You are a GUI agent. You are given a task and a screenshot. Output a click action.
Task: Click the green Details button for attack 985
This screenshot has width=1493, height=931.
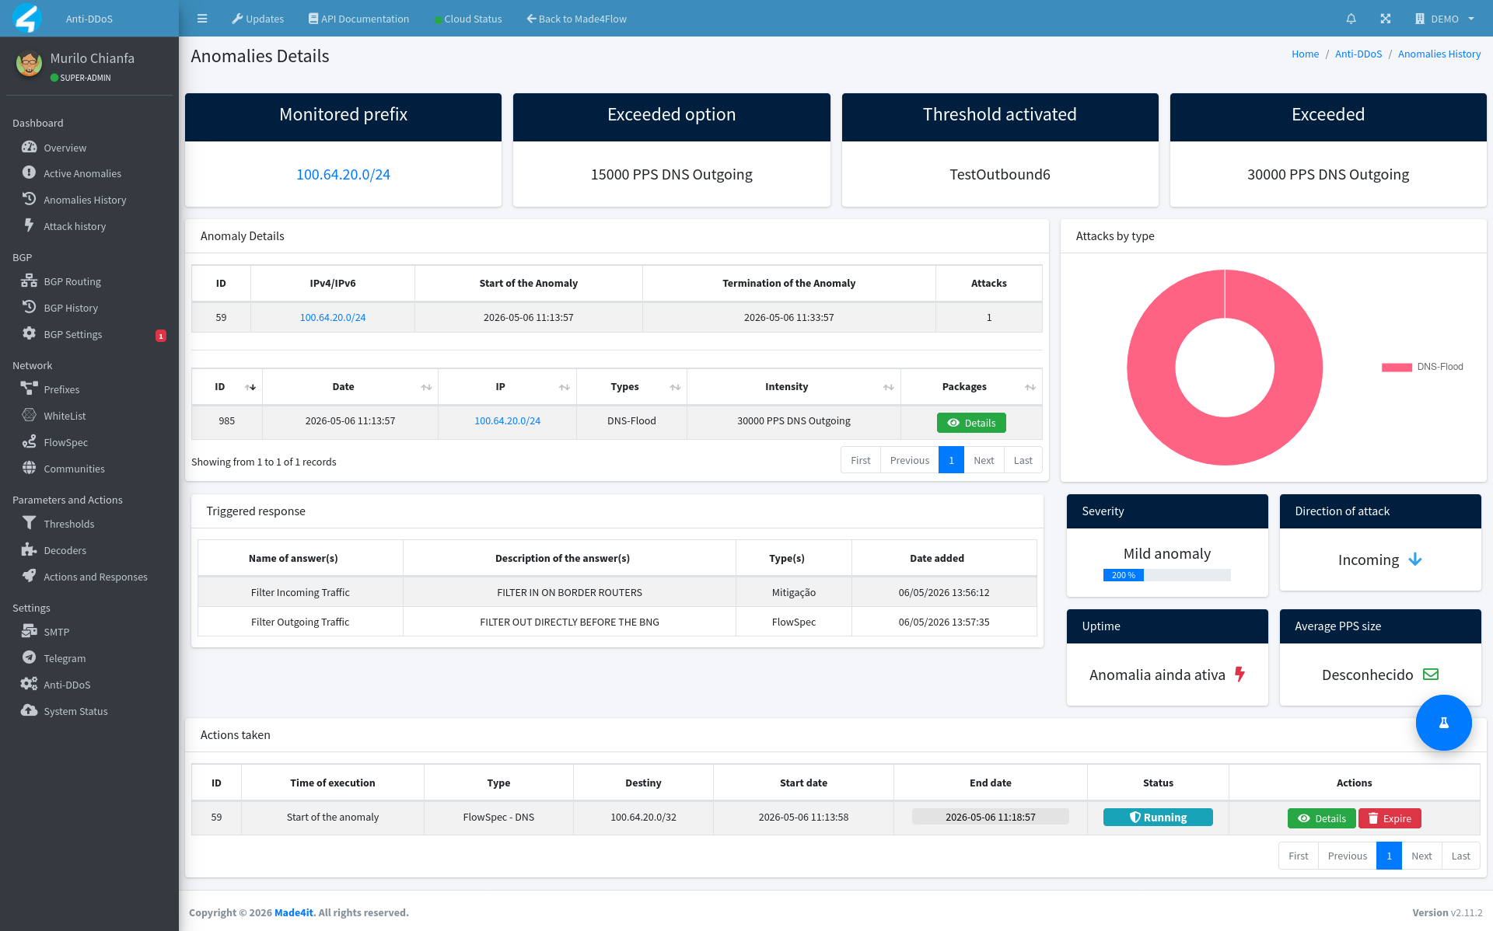pos(971,423)
